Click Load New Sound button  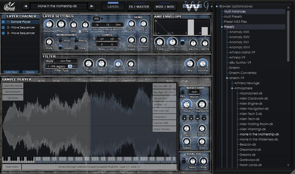[13, 85]
